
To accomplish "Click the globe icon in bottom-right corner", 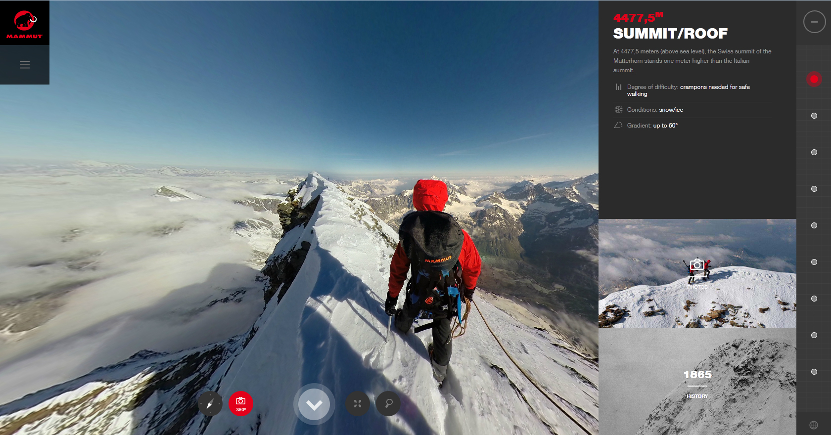I will [x=814, y=425].
